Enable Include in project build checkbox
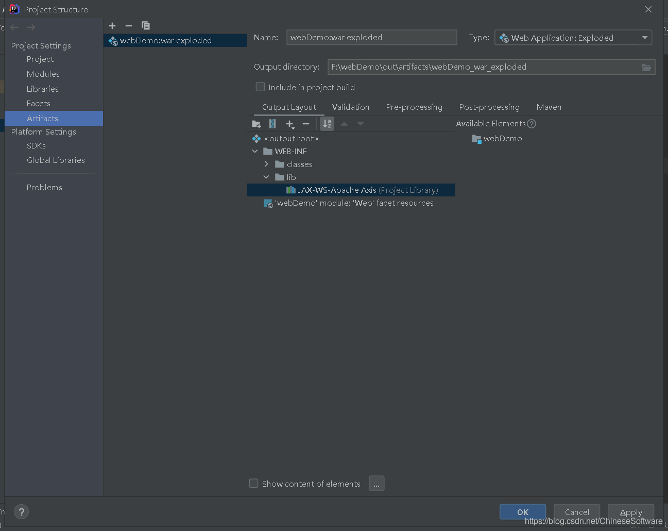Screen dimensions: 668x531 point(261,87)
